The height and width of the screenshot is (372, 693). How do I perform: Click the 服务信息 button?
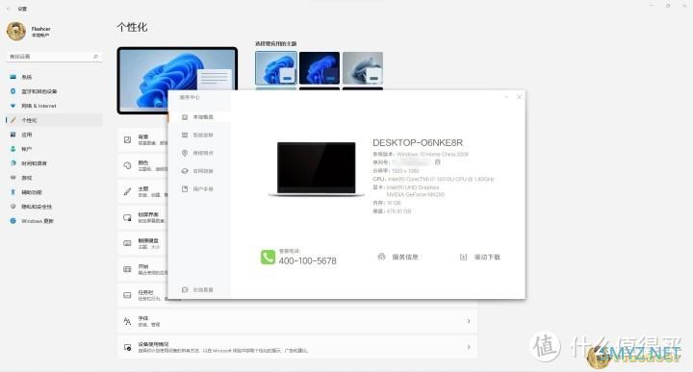coord(398,257)
